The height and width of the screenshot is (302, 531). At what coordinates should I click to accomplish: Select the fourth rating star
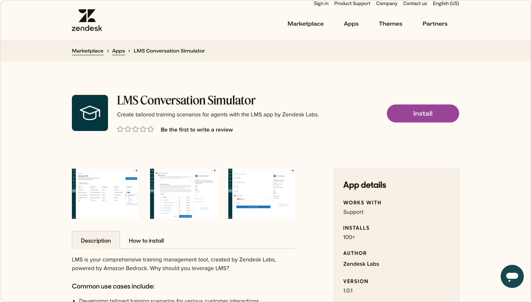143,129
